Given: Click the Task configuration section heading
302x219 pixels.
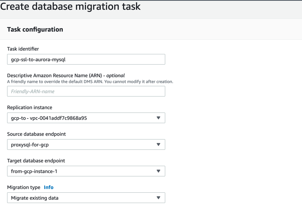Looking at the screenshot, I should click(35, 29).
